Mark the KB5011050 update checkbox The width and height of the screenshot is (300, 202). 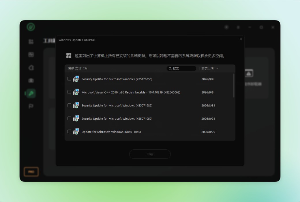[x=69, y=132]
